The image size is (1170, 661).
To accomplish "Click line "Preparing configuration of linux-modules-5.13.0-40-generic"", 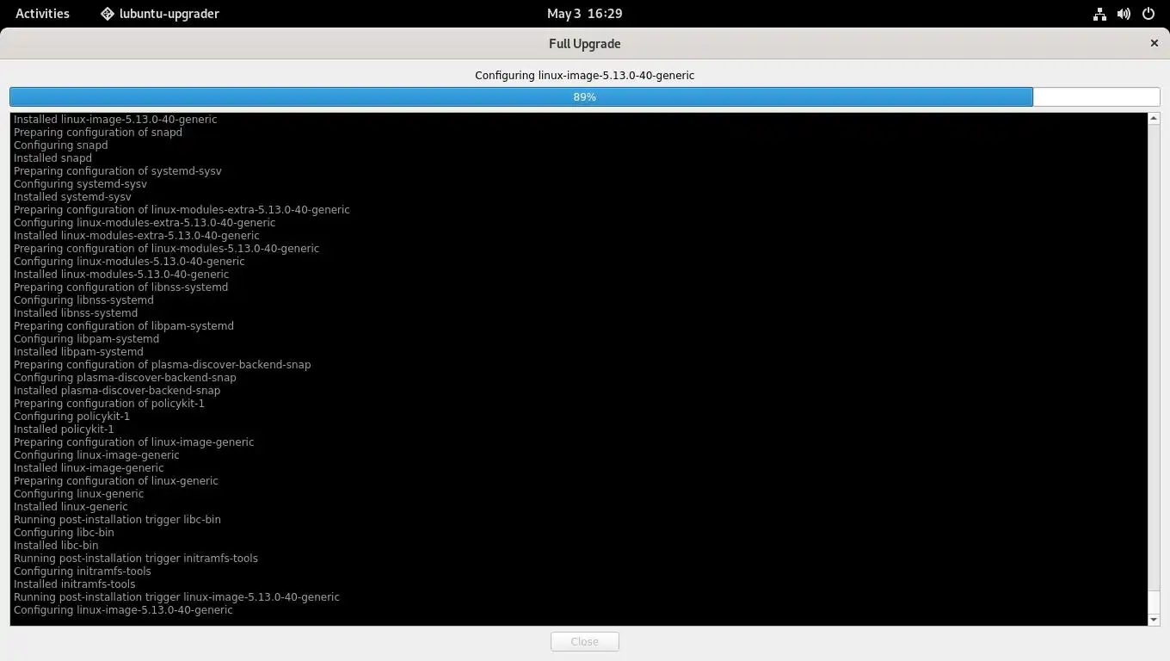I will [x=166, y=249].
